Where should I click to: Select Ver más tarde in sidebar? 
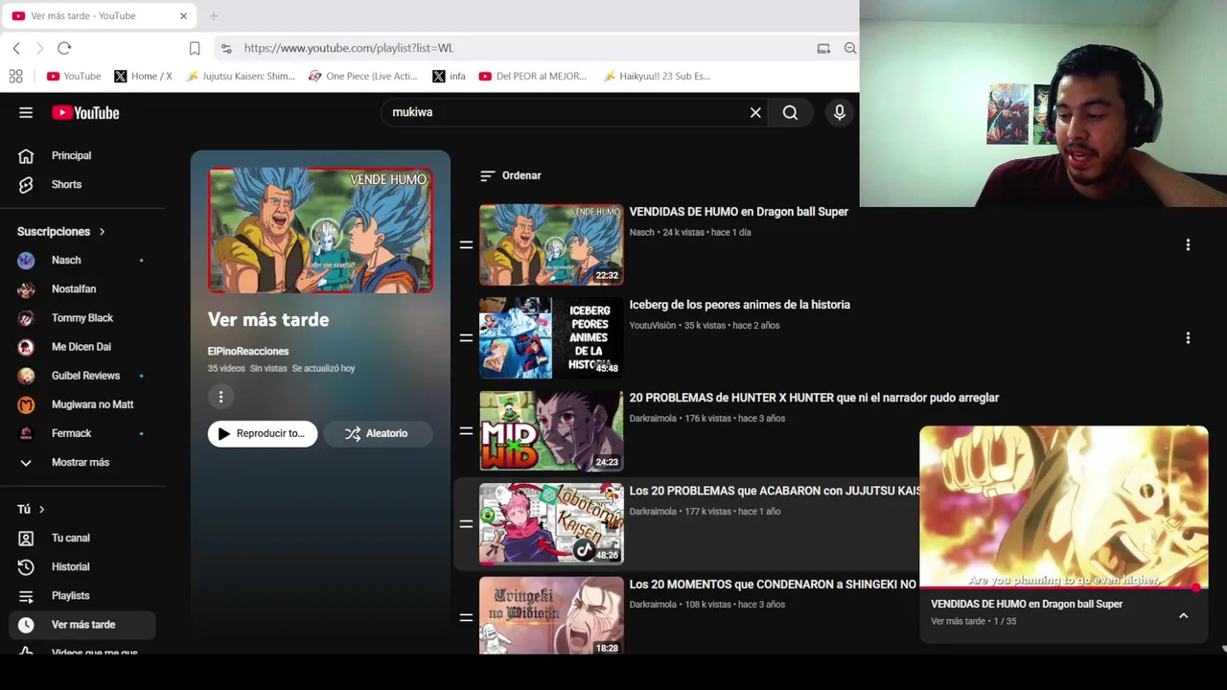(81, 624)
